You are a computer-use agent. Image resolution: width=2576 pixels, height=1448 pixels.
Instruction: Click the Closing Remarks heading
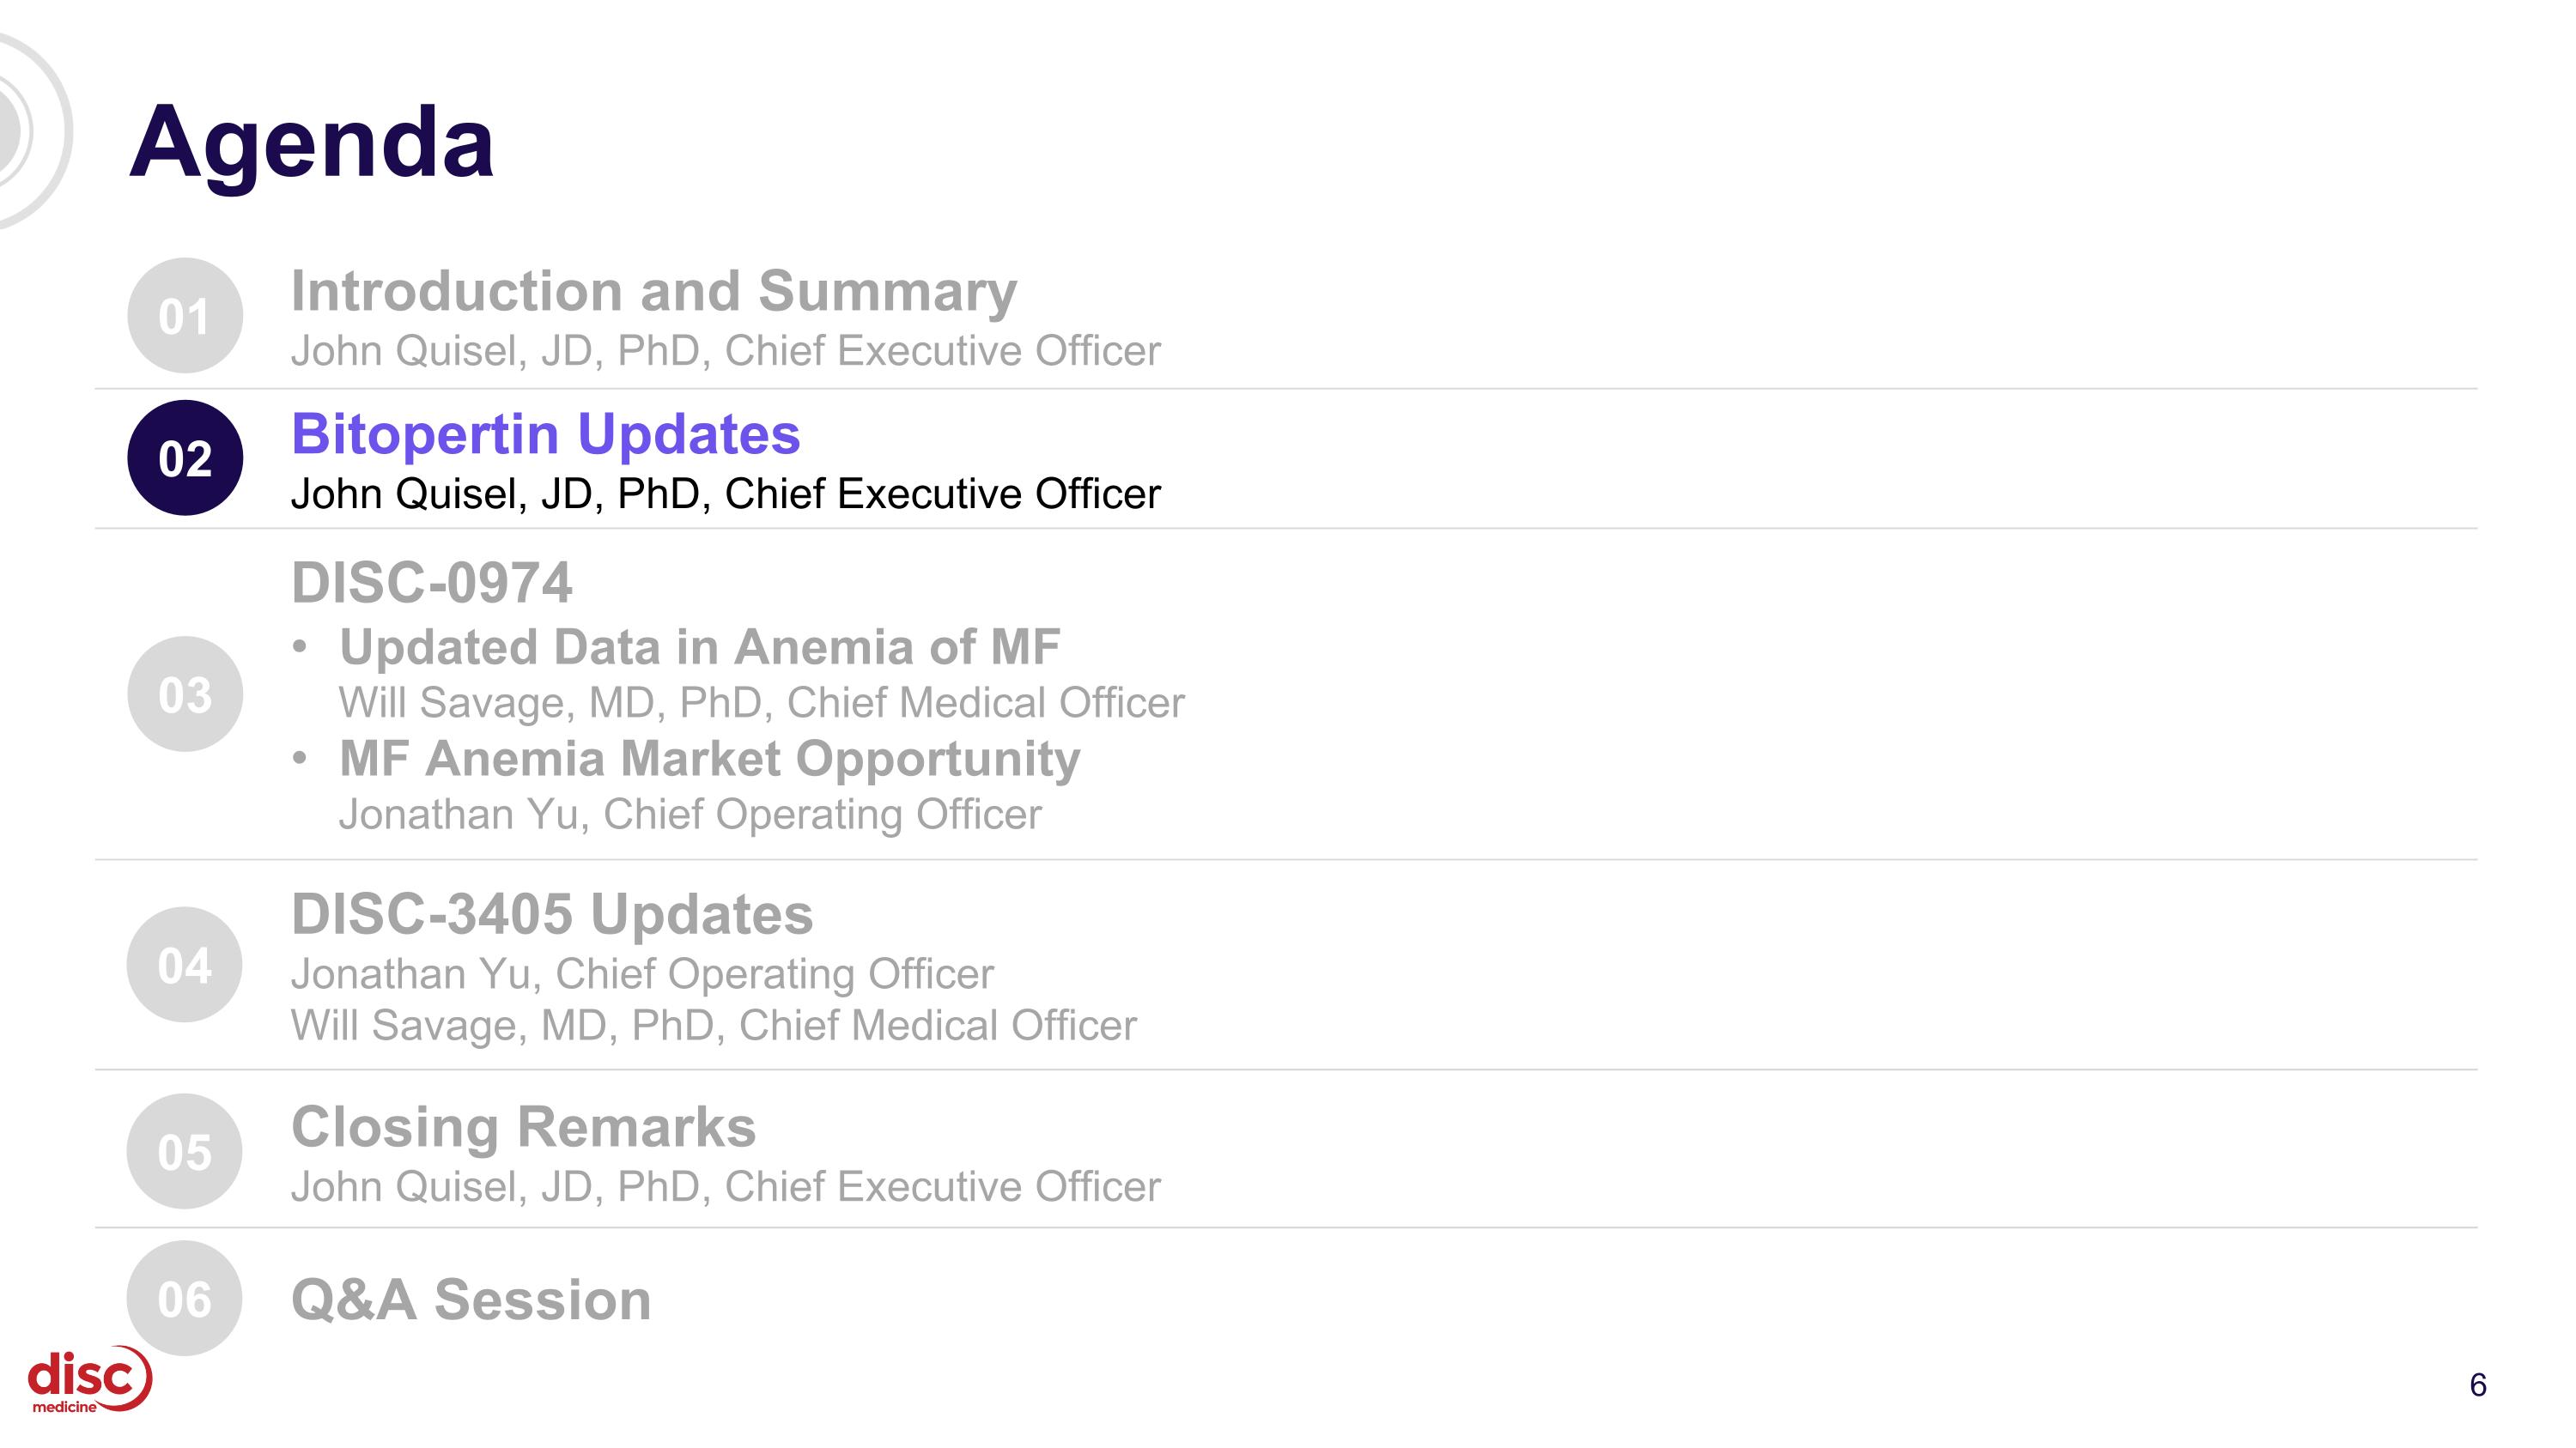tap(523, 1126)
